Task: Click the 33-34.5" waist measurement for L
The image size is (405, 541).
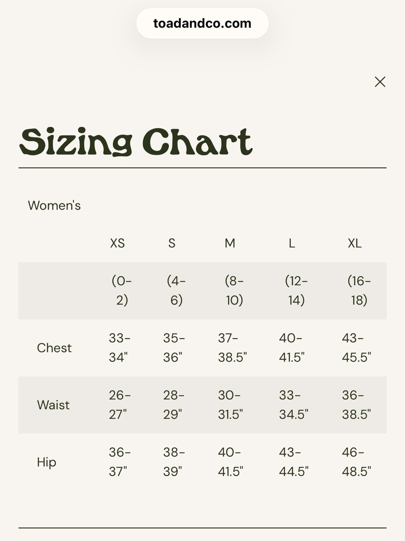Action: click(x=294, y=405)
